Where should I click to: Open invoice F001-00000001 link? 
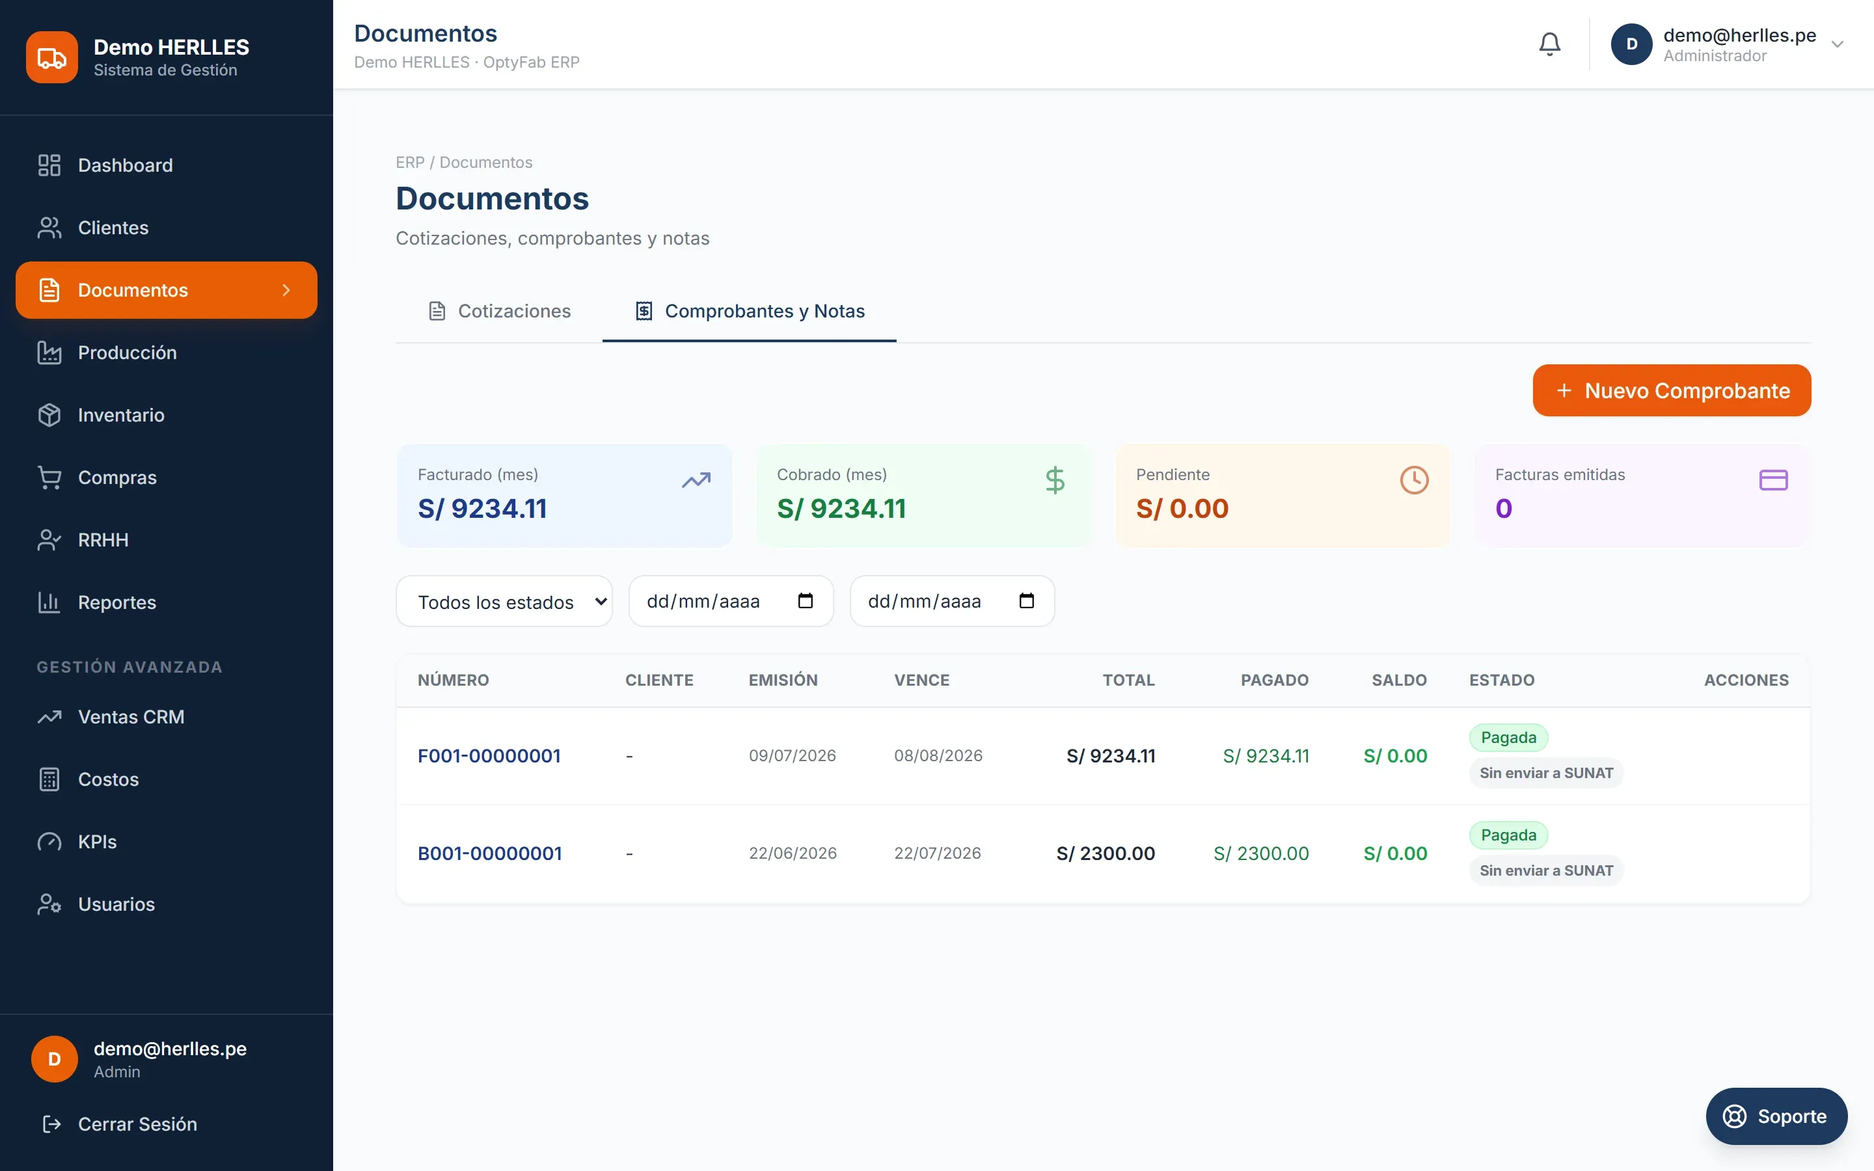pos(489,756)
